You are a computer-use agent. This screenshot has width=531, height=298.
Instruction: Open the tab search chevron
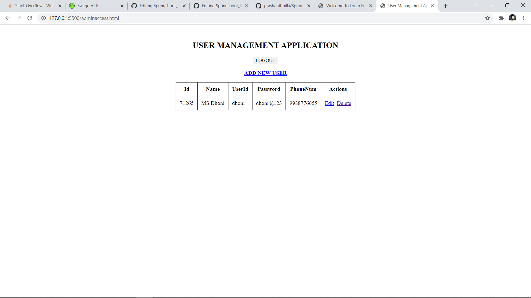pyautogui.click(x=475, y=6)
